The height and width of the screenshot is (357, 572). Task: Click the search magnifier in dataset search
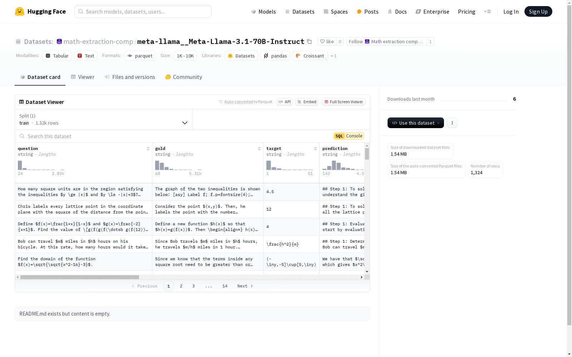(22, 136)
